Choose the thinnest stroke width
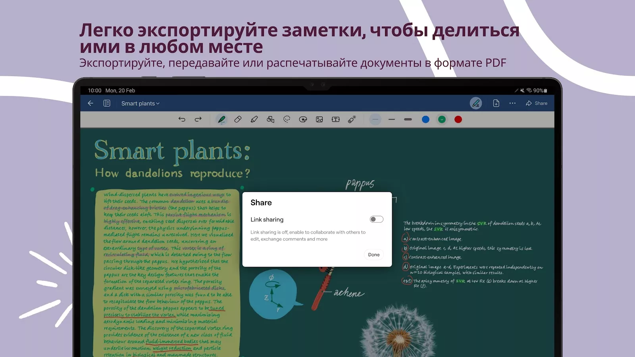Screen dimensions: 635x357 coord(375,119)
